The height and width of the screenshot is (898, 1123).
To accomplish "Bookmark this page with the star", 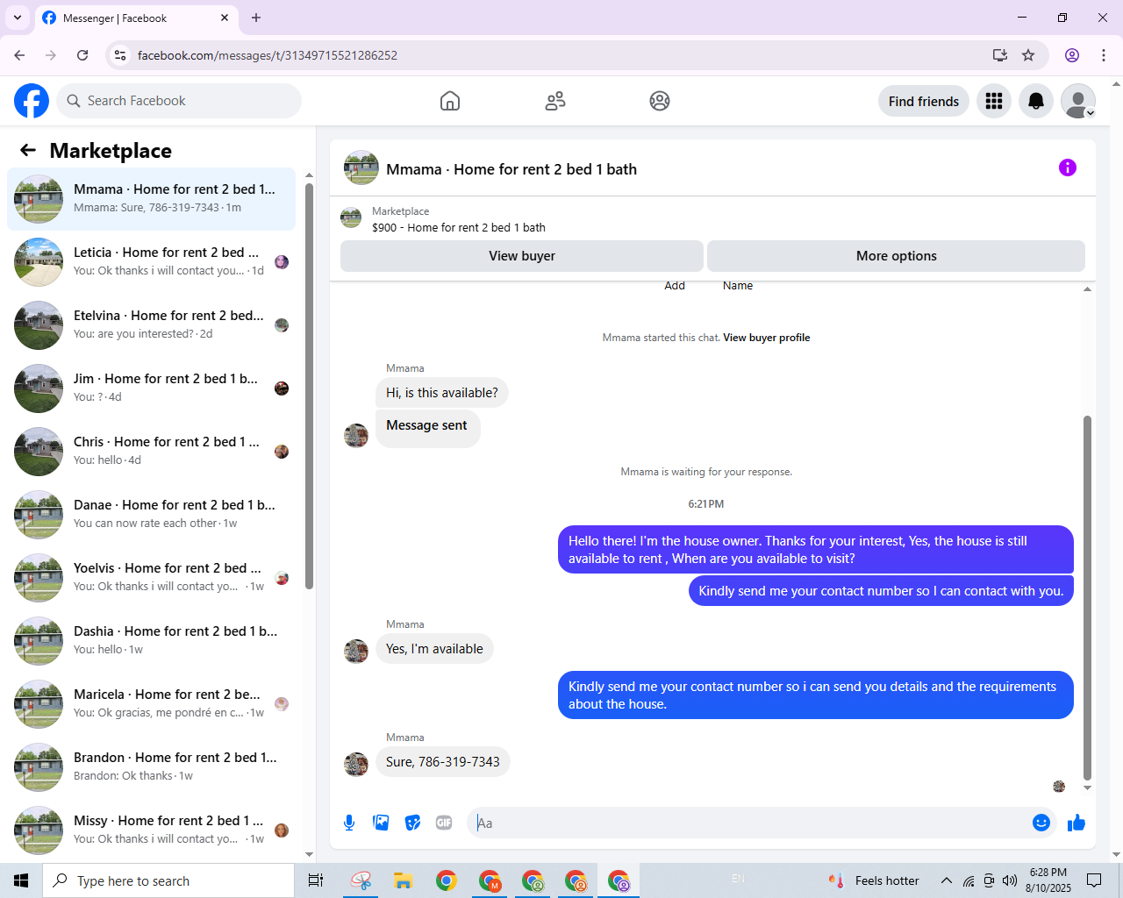I will [1028, 55].
